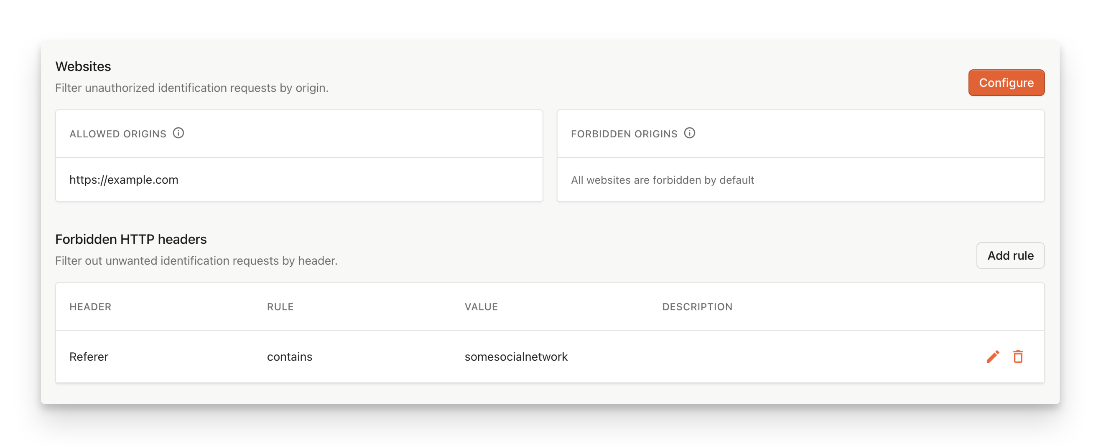This screenshot has height=445, width=1101.
Task: Click the RULE column label
Action: [x=280, y=307]
